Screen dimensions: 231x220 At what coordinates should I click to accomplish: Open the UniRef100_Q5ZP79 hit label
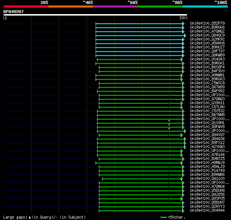[207, 23]
